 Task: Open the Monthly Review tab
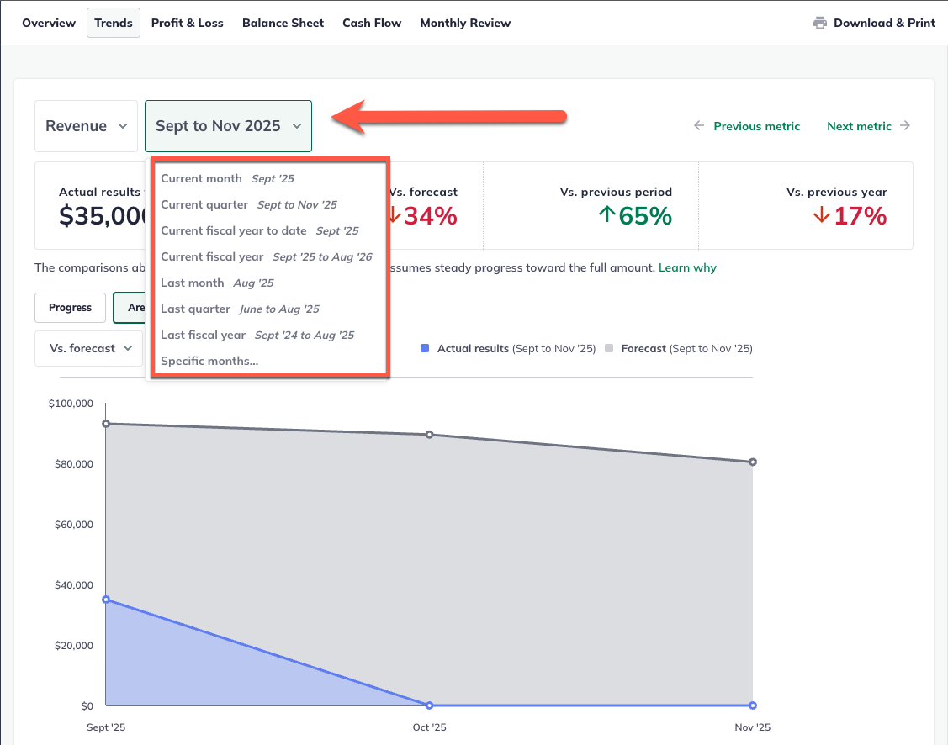(x=465, y=23)
